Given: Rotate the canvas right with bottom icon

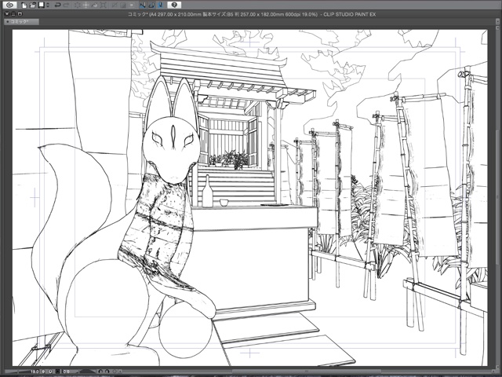Looking at the screenshot, I should pyautogui.click(x=107, y=372).
